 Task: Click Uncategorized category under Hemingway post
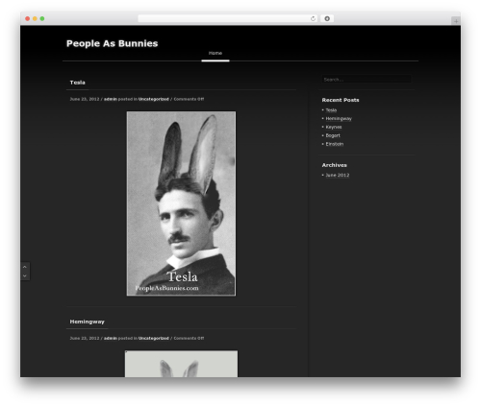[x=154, y=338]
